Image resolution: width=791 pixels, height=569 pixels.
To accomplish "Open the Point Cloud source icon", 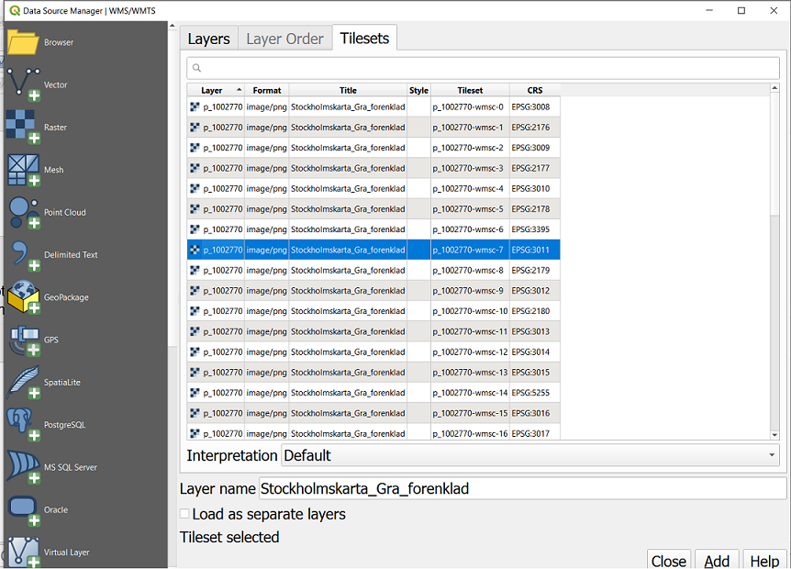I will tap(23, 212).
